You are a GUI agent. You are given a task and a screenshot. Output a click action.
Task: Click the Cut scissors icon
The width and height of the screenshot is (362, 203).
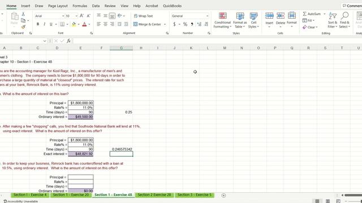pos(23,14)
